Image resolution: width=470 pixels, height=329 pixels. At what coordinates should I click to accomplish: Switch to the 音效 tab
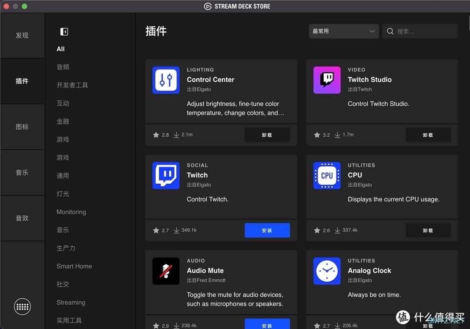(x=22, y=218)
